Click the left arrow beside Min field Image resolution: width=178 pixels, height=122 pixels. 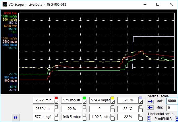tap(150, 108)
